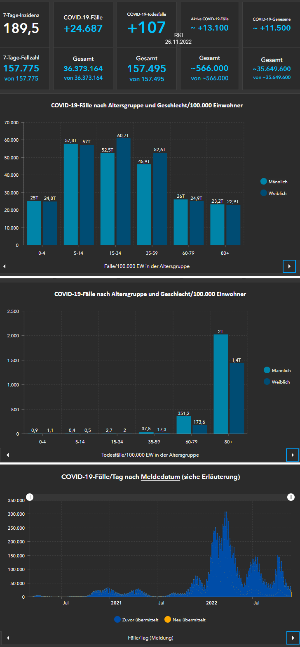The width and height of the screenshot is (300, 647).
Task: Hide Weiblich series in the deaths chart
Action: pyautogui.click(x=277, y=382)
